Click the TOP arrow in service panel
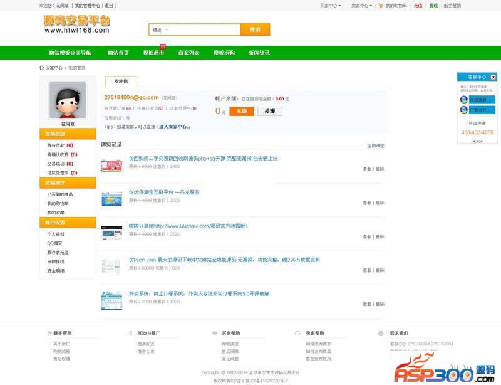This screenshot has height=385, width=501. tap(477, 142)
